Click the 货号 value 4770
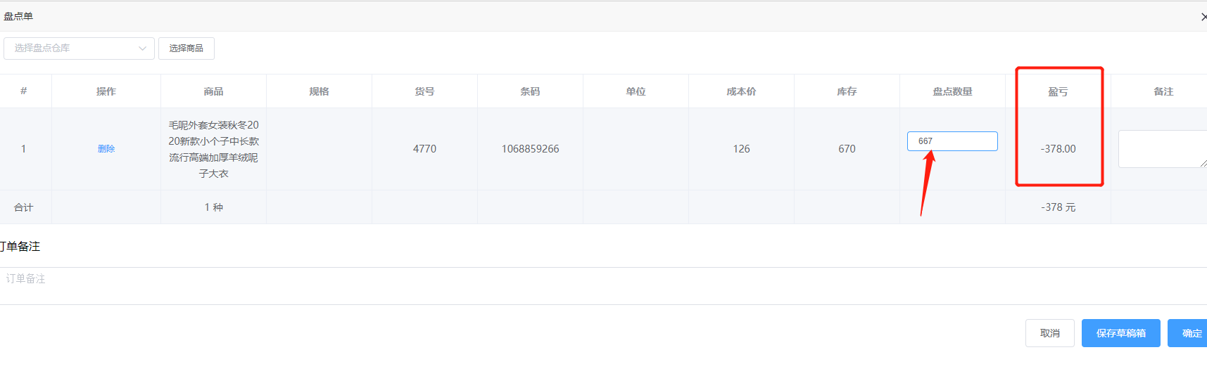The width and height of the screenshot is (1207, 383). click(424, 149)
